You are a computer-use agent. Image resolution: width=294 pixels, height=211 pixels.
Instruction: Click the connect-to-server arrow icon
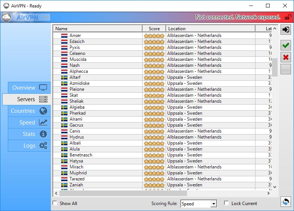pyautogui.click(x=285, y=30)
